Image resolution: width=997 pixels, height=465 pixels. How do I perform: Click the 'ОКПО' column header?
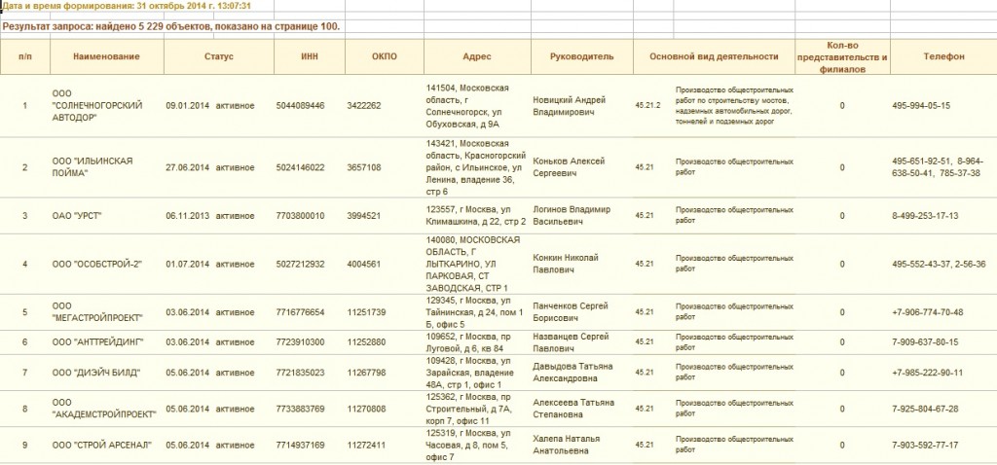coord(384,57)
